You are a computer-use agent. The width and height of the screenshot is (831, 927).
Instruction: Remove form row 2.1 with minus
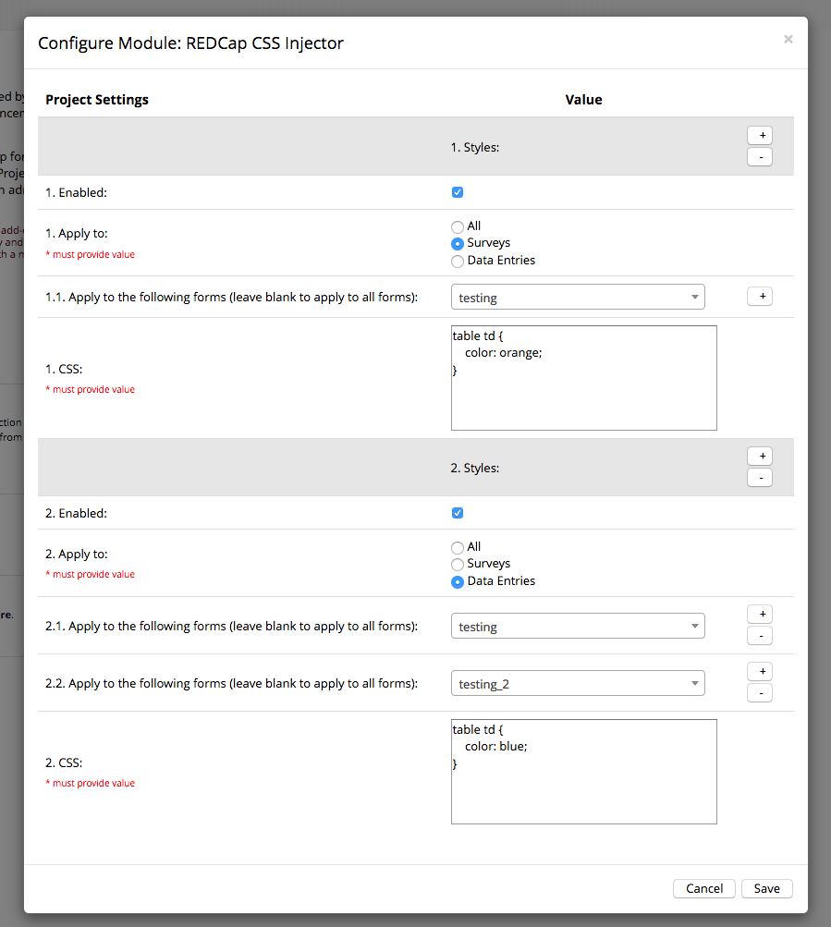click(760, 636)
